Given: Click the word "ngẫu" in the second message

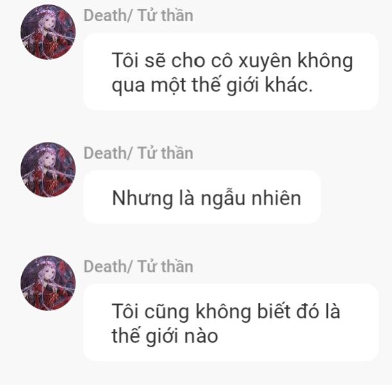Looking at the screenshot, I should (x=223, y=198).
